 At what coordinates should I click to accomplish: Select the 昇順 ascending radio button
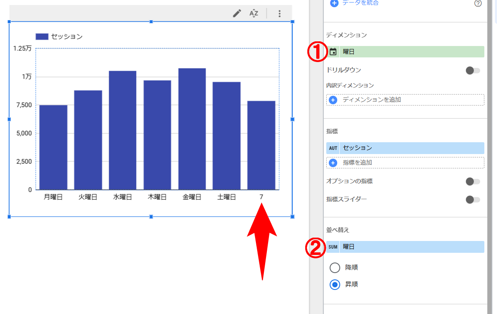tap(335, 284)
